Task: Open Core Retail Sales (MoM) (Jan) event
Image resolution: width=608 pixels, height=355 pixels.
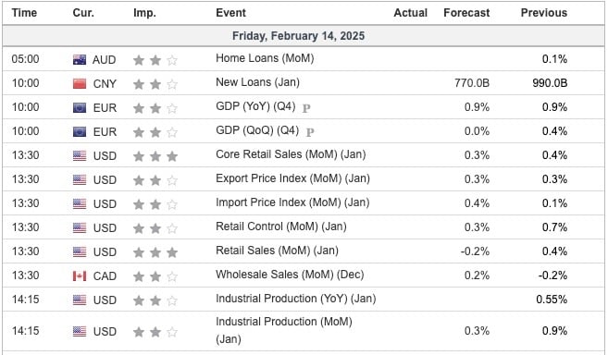Action: [x=291, y=154]
